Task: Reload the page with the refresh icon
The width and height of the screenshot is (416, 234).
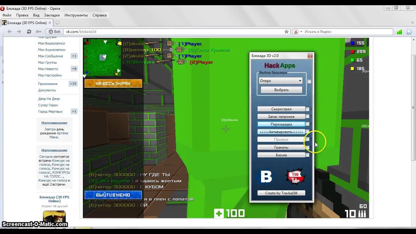Action: (x=29, y=32)
